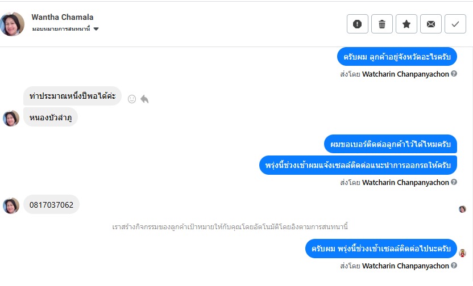The image size is (473, 286).
Task: Click the spam report exclamation icon
Action: click(x=357, y=24)
